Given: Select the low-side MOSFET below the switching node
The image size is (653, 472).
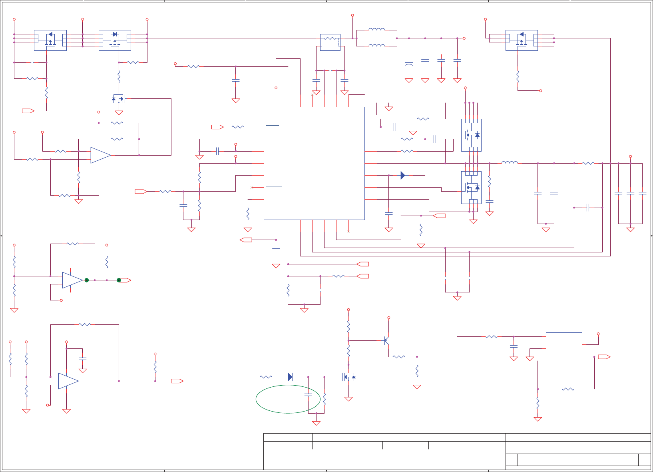Looking at the screenshot, I should pos(471,188).
